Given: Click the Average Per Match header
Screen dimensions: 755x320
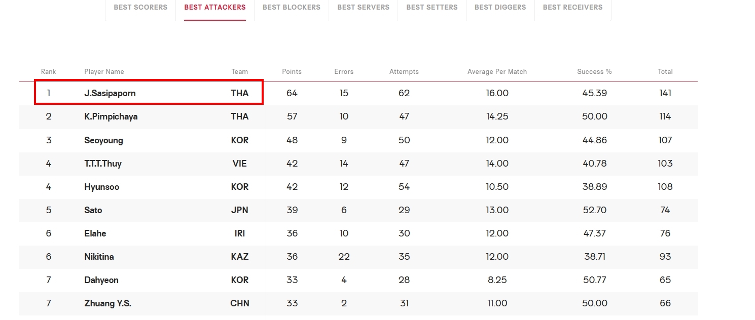Looking at the screenshot, I should click(x=497, y=72).
